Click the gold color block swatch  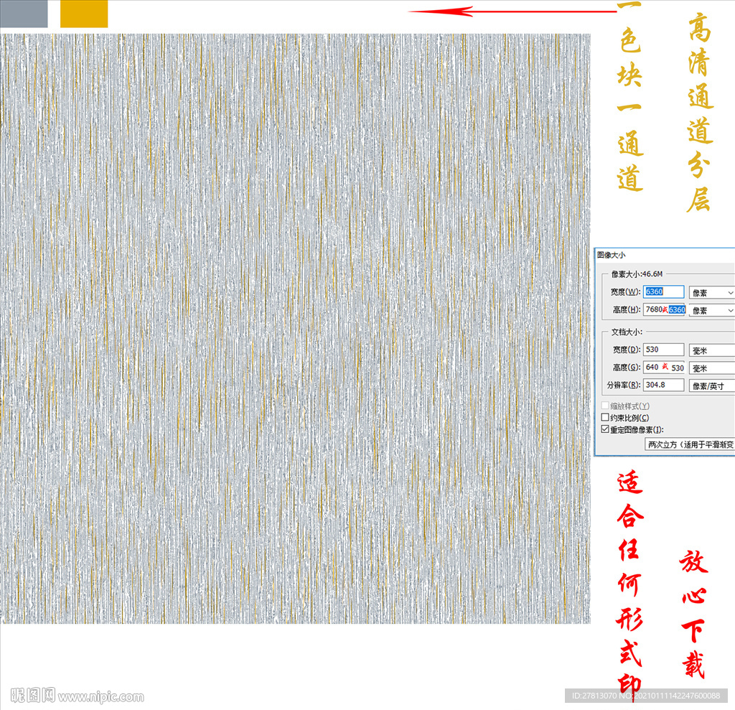tap(83, 14)
